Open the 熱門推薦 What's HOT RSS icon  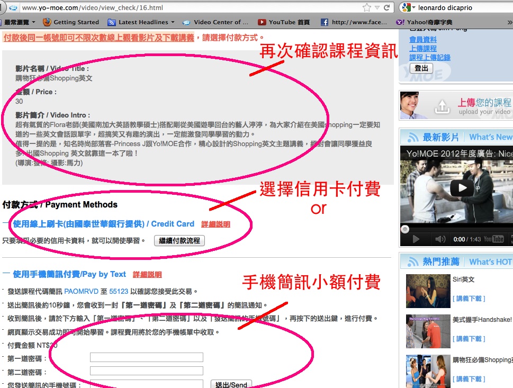pyautogui.click(x=413, y=261)
